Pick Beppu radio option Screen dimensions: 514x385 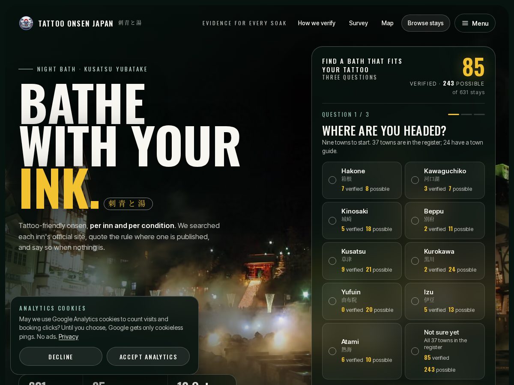coord(445,220)
